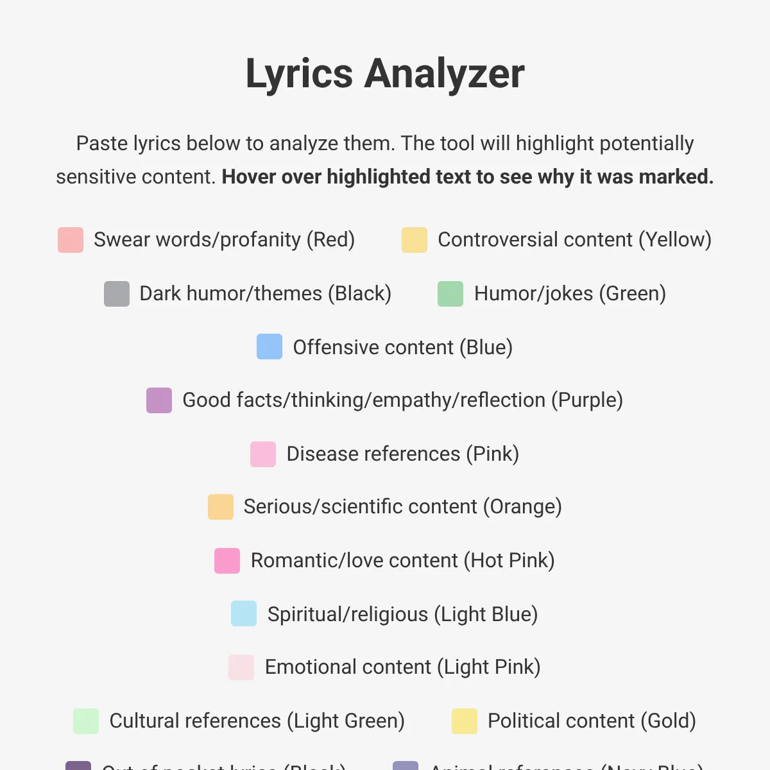Click the gold Political content swatch
The image size is (770, 770).
tap(465, 721)
